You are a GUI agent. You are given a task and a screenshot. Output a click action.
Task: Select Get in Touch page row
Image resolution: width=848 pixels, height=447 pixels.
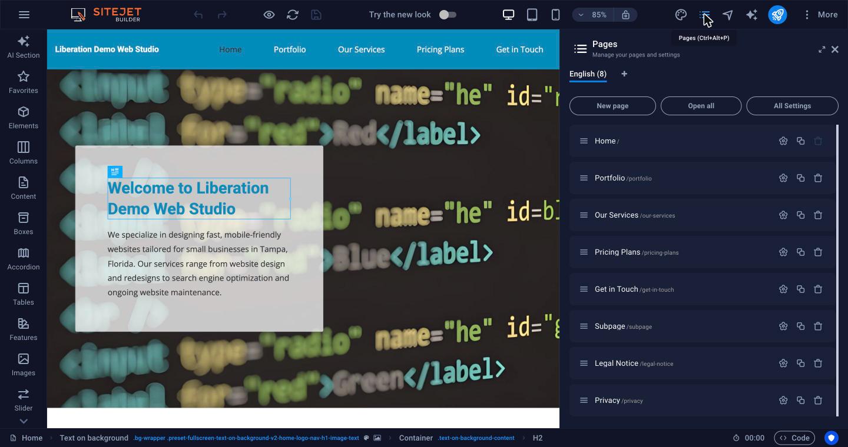702,289
